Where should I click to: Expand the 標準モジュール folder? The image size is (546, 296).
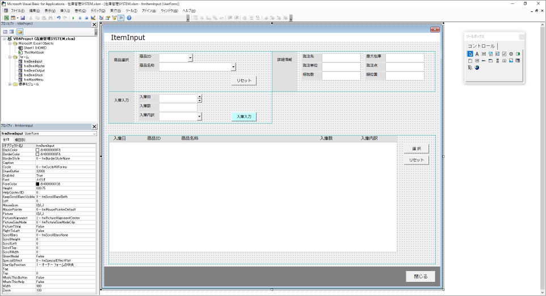tap(10, 84)
